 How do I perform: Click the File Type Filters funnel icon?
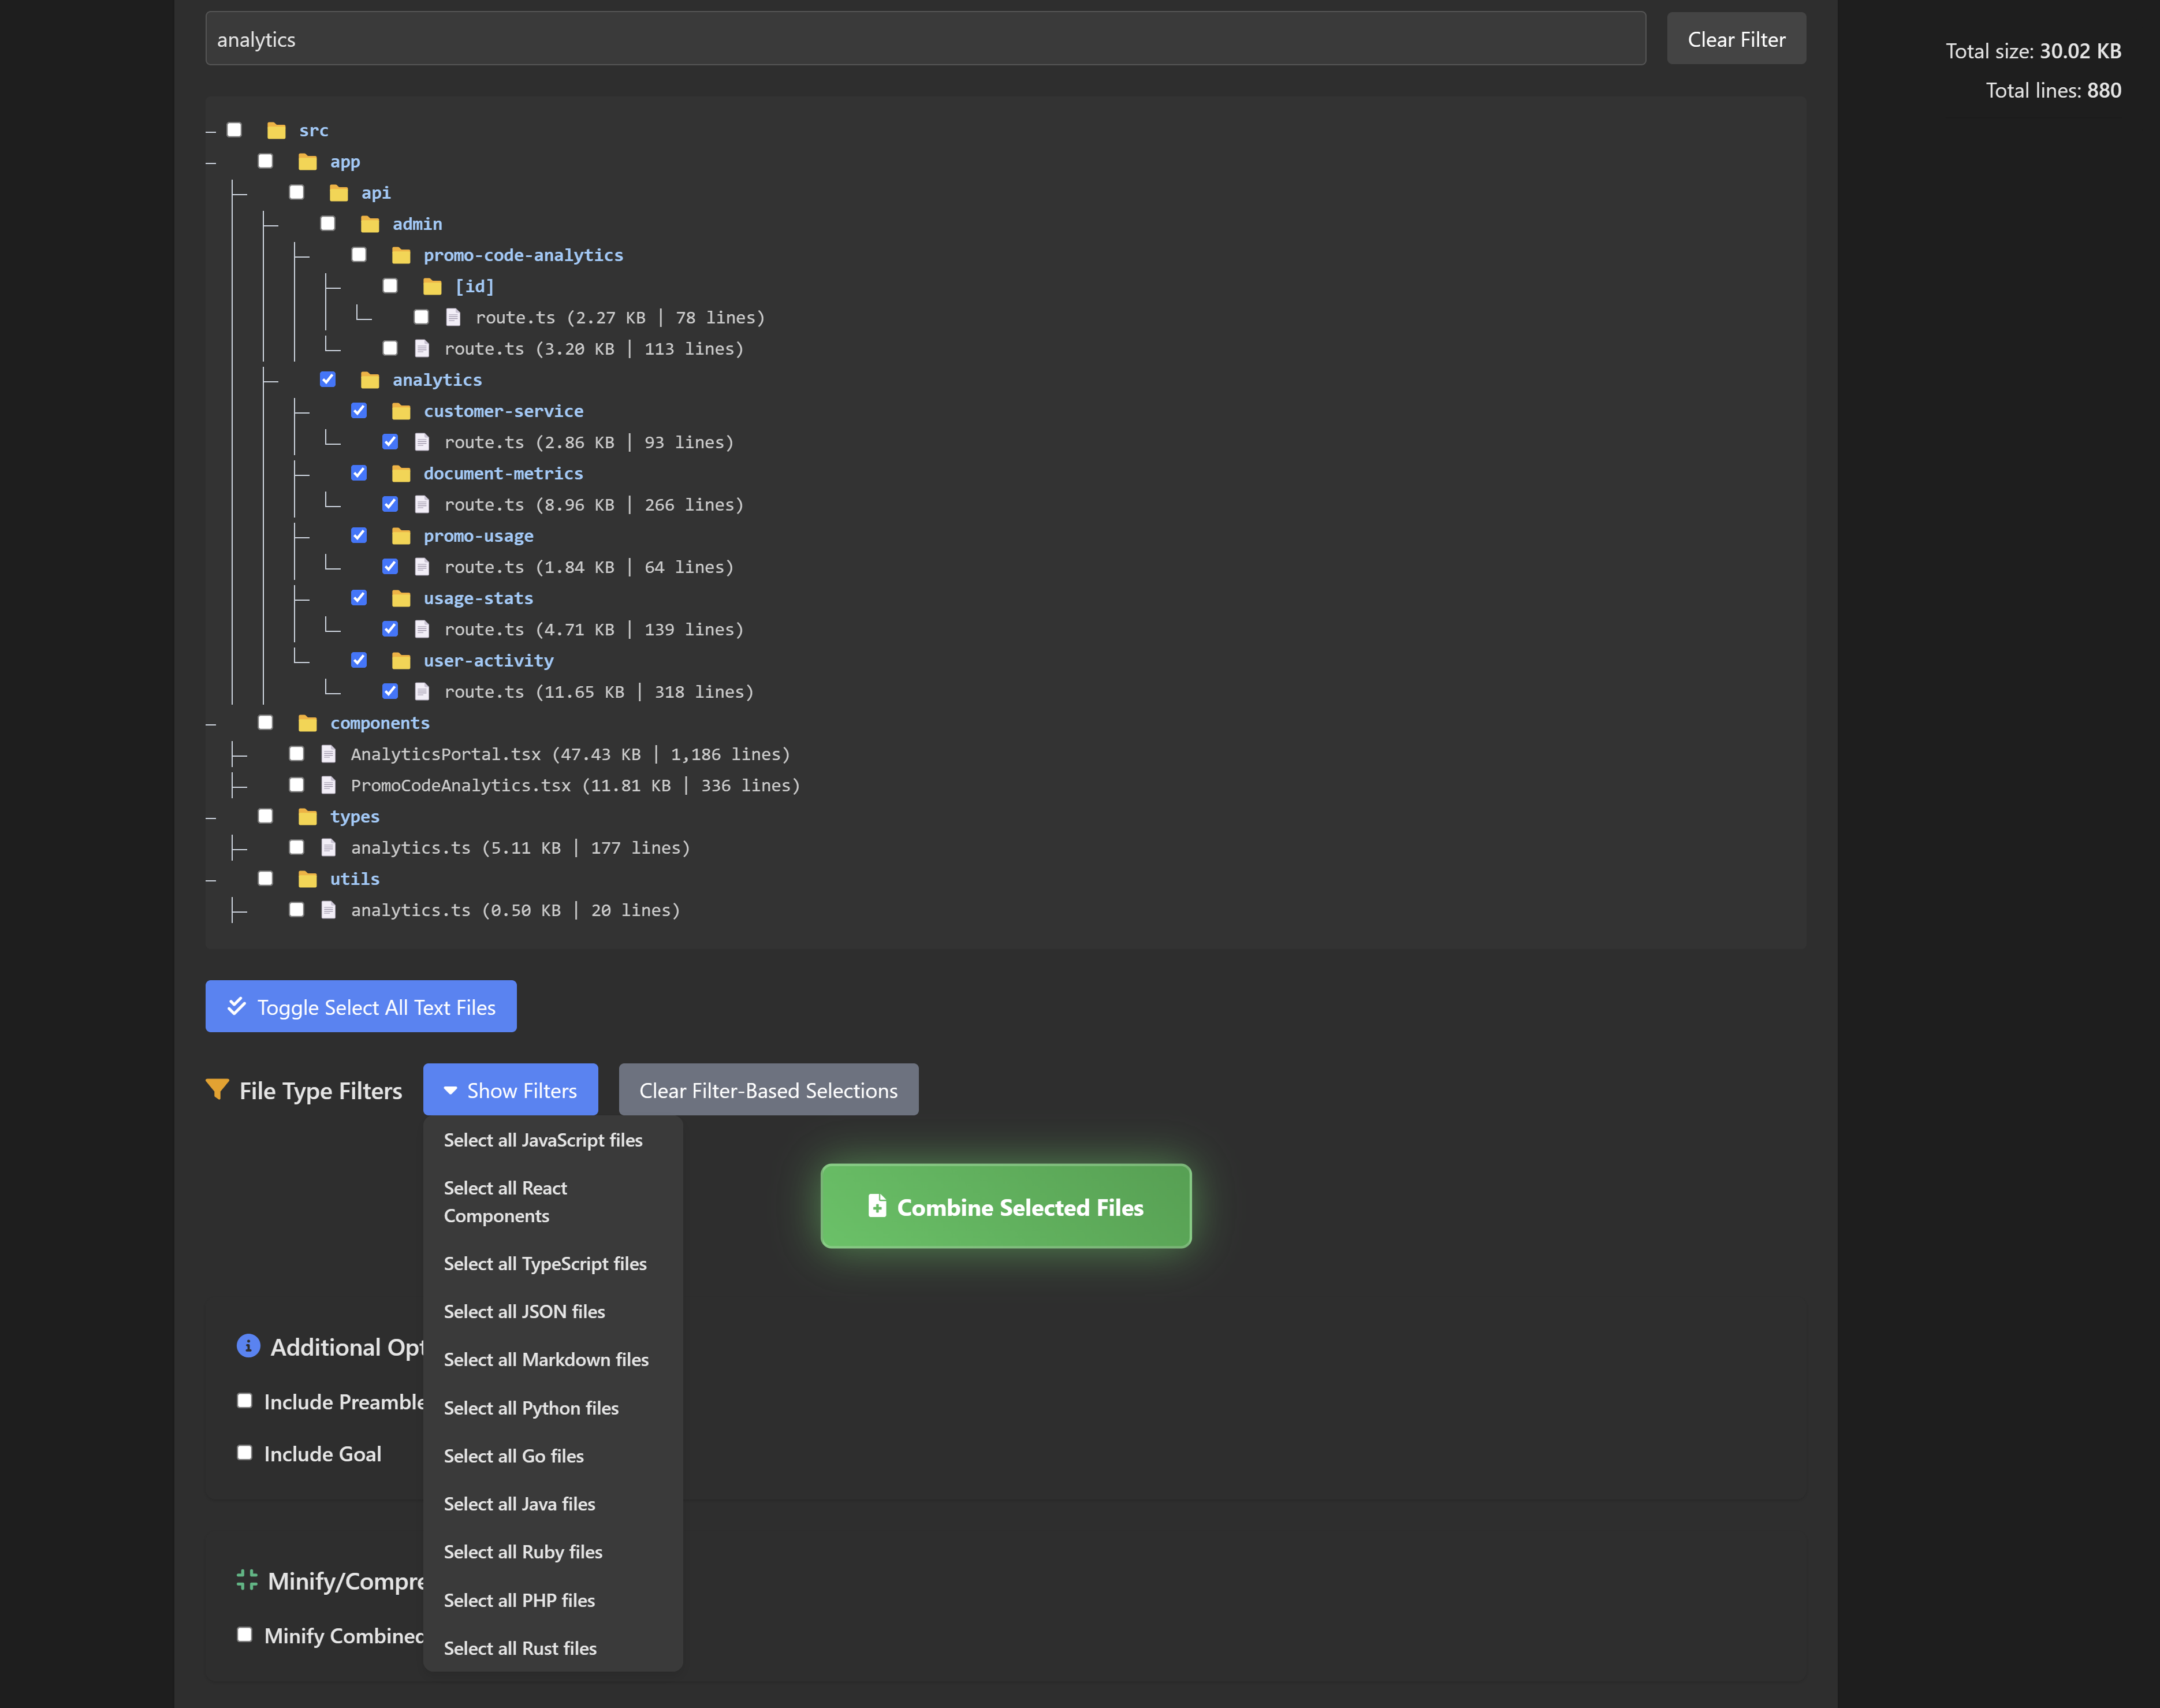217,1089
